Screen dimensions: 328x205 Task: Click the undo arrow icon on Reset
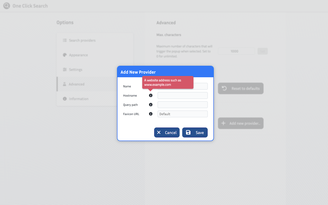point(224,88)
